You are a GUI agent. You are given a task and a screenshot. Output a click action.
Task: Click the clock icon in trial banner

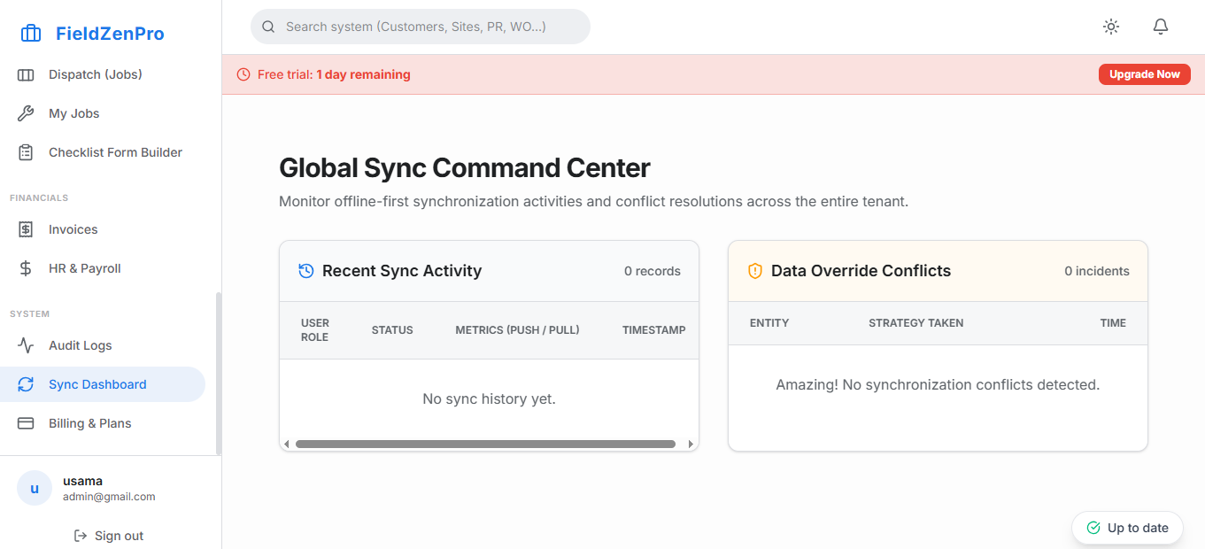click(x=243, y=74)
